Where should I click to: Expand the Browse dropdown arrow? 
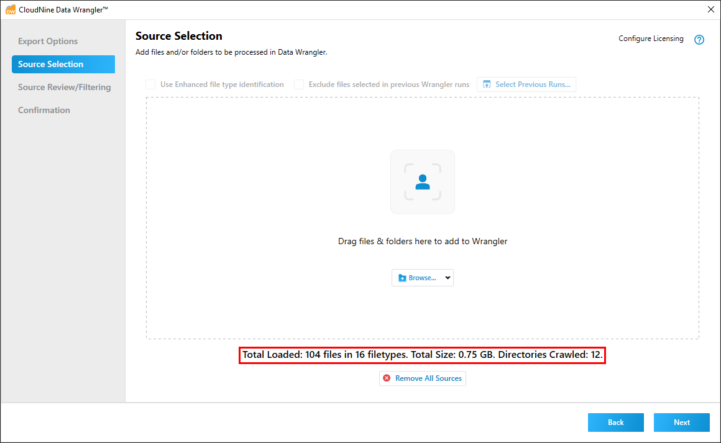click(448, 278)
